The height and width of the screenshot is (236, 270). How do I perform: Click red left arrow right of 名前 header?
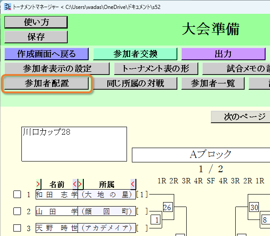(75, 184)
